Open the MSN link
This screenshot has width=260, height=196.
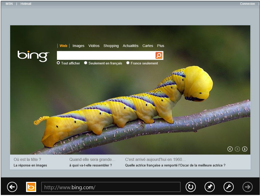(9, 4)
